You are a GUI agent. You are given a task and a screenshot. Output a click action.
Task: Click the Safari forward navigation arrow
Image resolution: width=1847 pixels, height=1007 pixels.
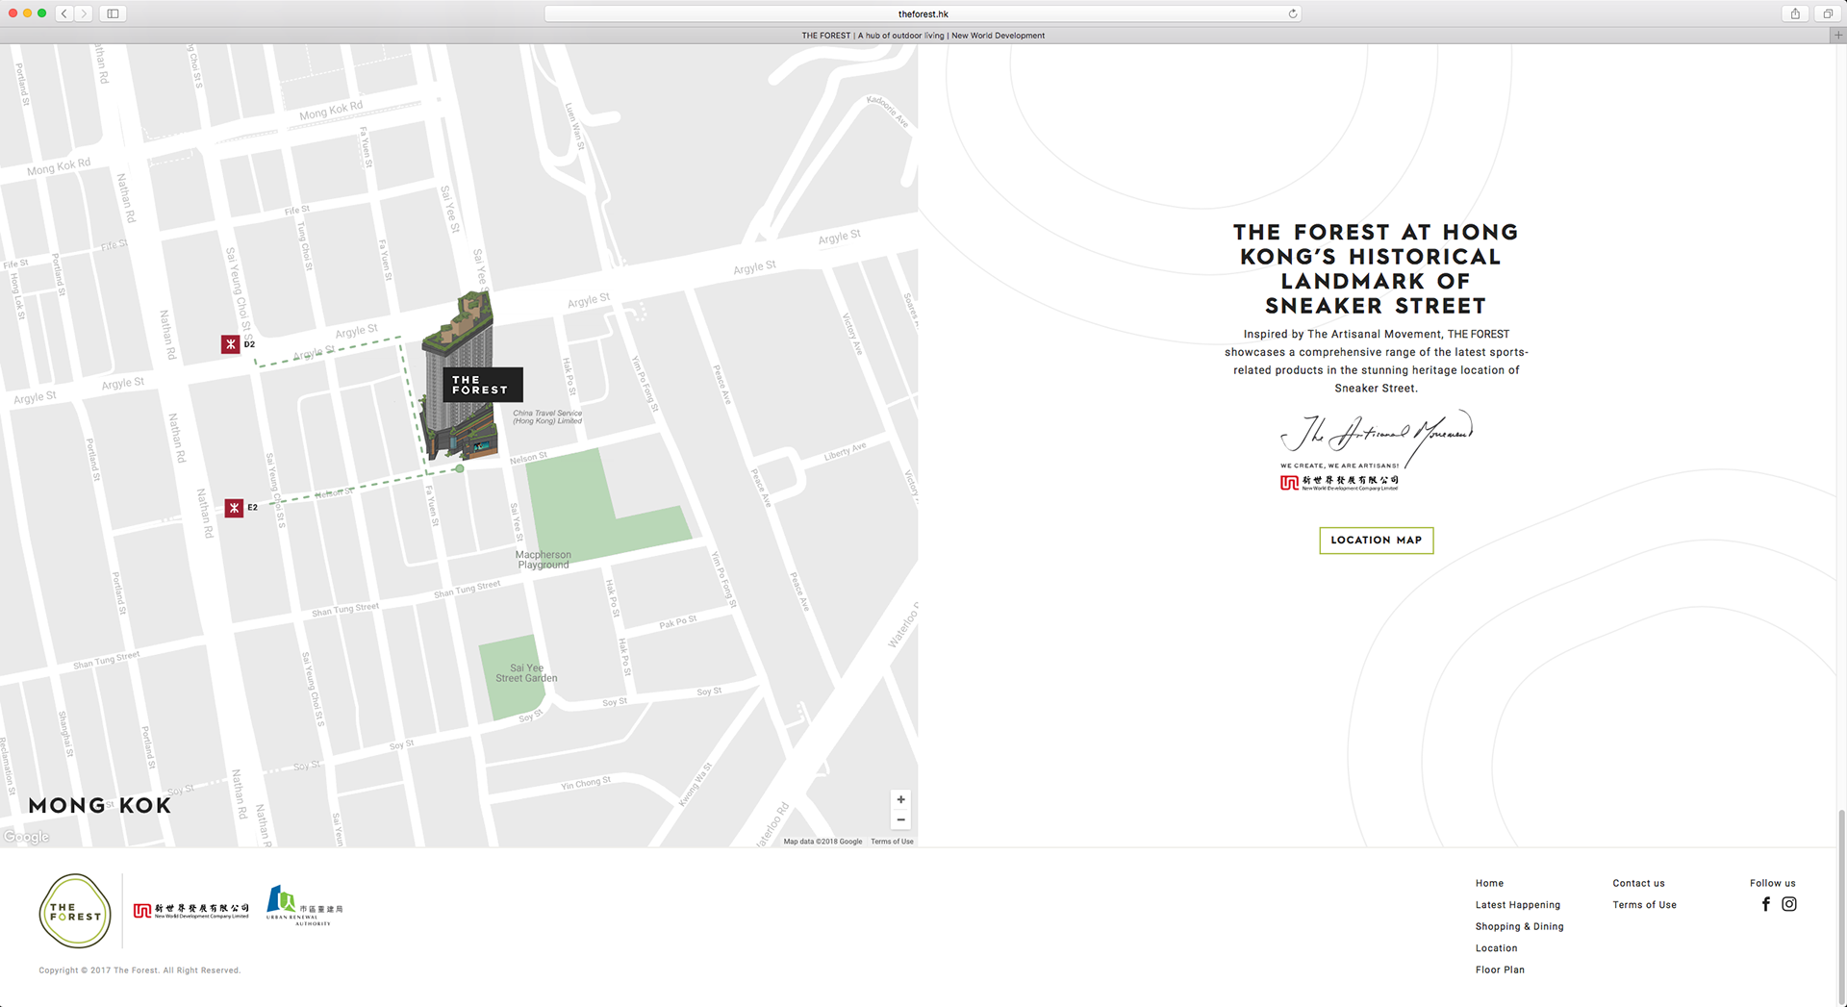pos(84,13)
